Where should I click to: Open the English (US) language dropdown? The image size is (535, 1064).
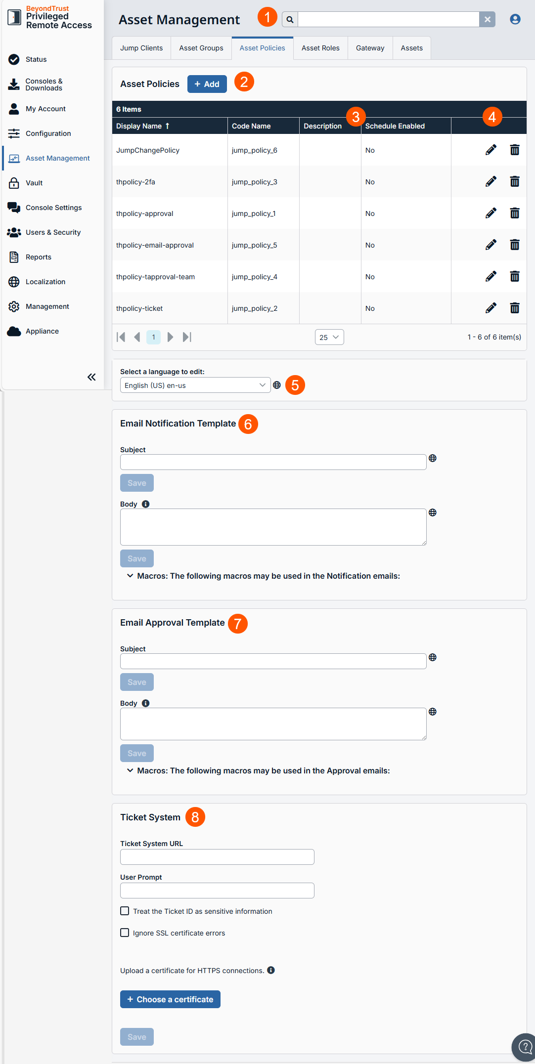click(195, 385)
